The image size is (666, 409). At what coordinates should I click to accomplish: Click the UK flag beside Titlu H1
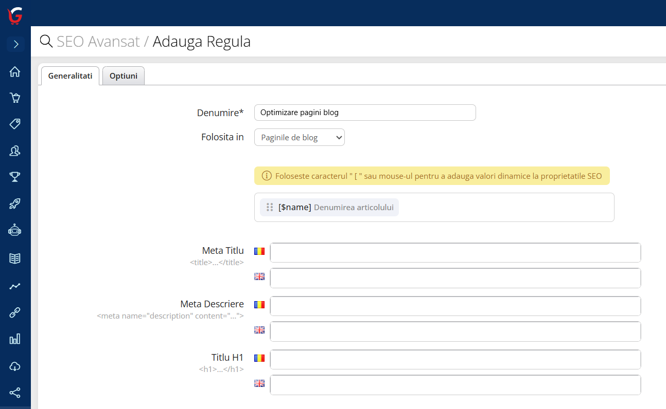tap(259, 383)
